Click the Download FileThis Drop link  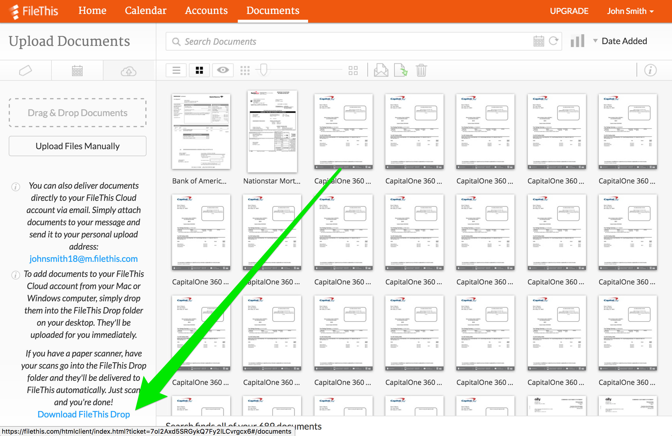(x=84, y=414)
